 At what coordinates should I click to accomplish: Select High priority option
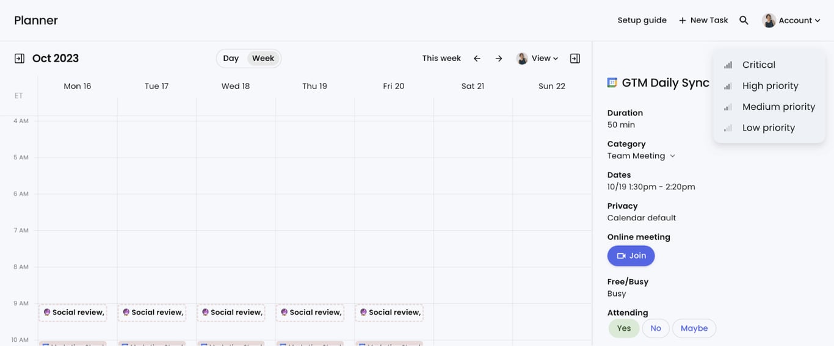769,86
